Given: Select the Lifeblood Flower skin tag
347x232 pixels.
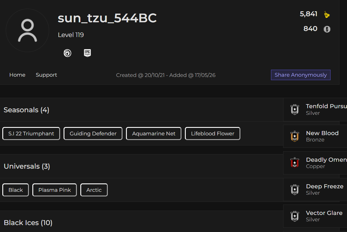Looking at the screenshot, I should [213, 134].
